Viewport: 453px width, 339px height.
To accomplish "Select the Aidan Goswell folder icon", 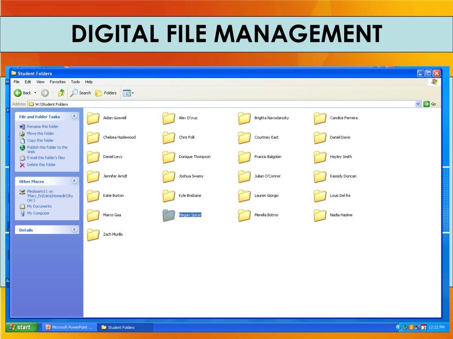I will pos(93,118).
